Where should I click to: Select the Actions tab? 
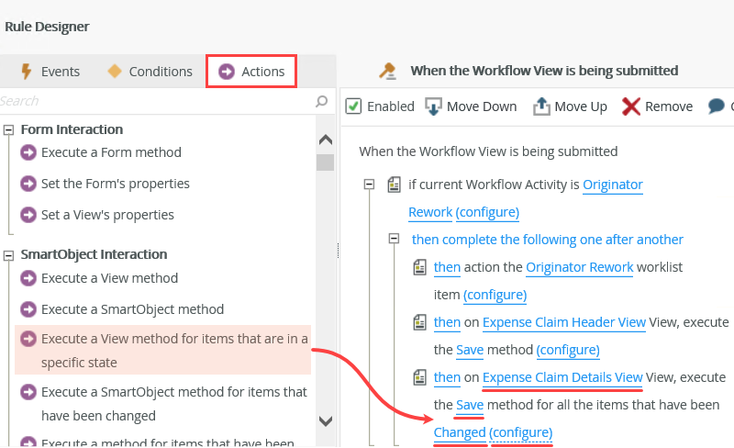coord(251,72)
